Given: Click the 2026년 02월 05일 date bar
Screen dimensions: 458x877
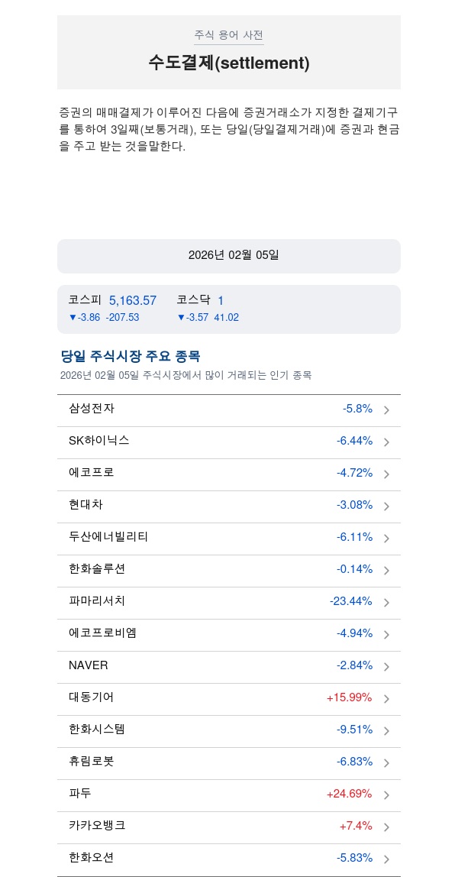Looking at the screenshot, I should click(229, 255).
